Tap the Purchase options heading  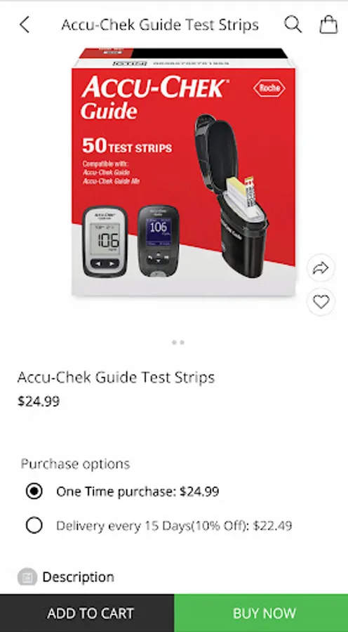[75, 464]
